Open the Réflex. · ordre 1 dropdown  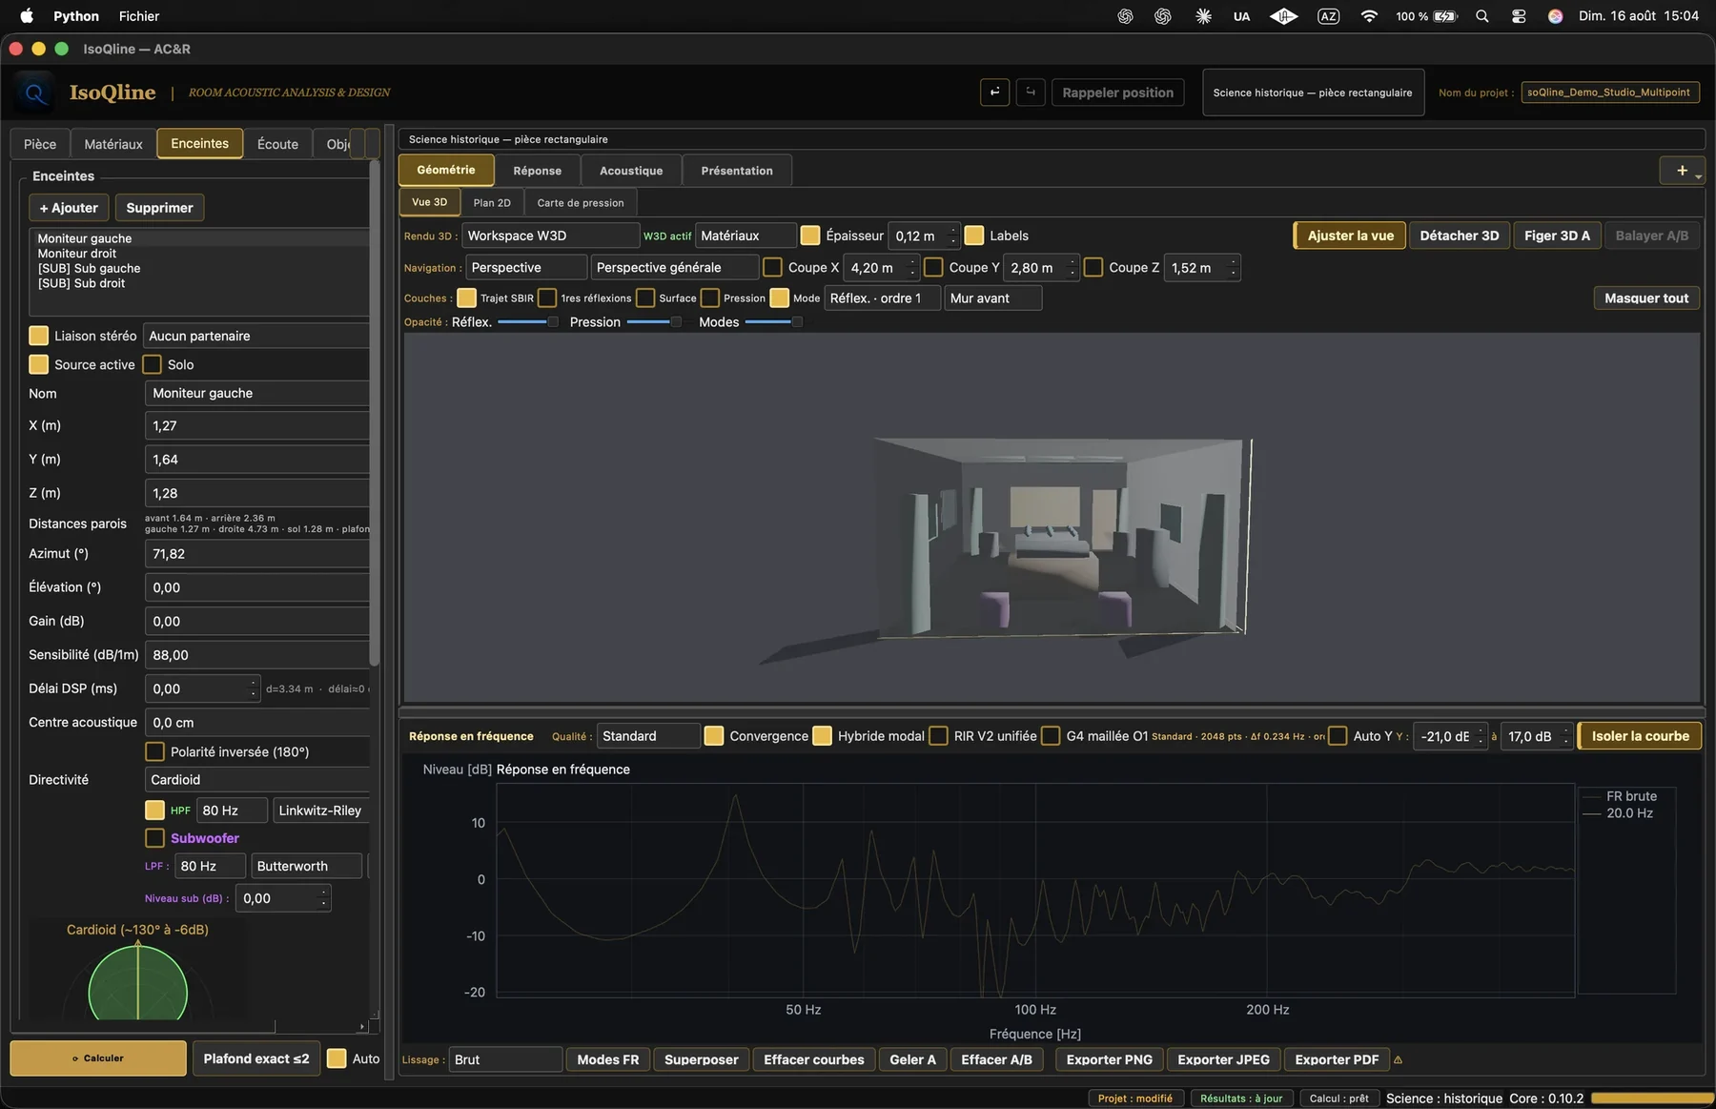pos(882,298)
